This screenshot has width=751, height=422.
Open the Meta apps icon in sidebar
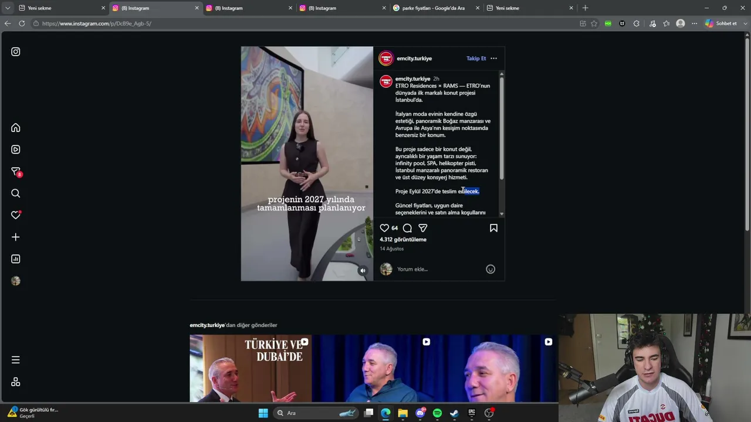[16, 382]
